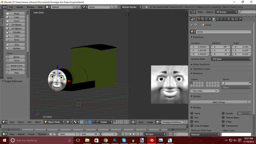Image resolution: width=256 pixels, height=144 pixels.
Task: Select the scale manipulator icon
Action: [97, 122]
